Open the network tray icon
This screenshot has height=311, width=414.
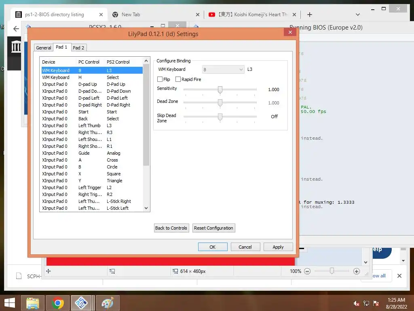pyautogui.click(x=366, y=303)
